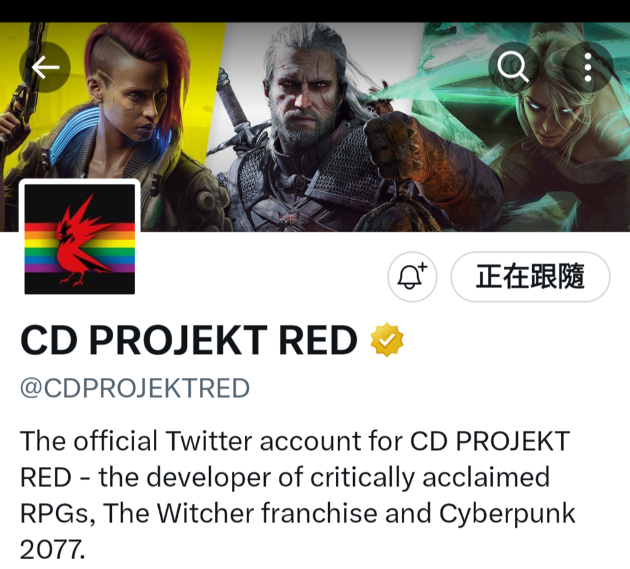Enable notifications with the bell icon
Screen dimensions: 630x569
point(412,277)
